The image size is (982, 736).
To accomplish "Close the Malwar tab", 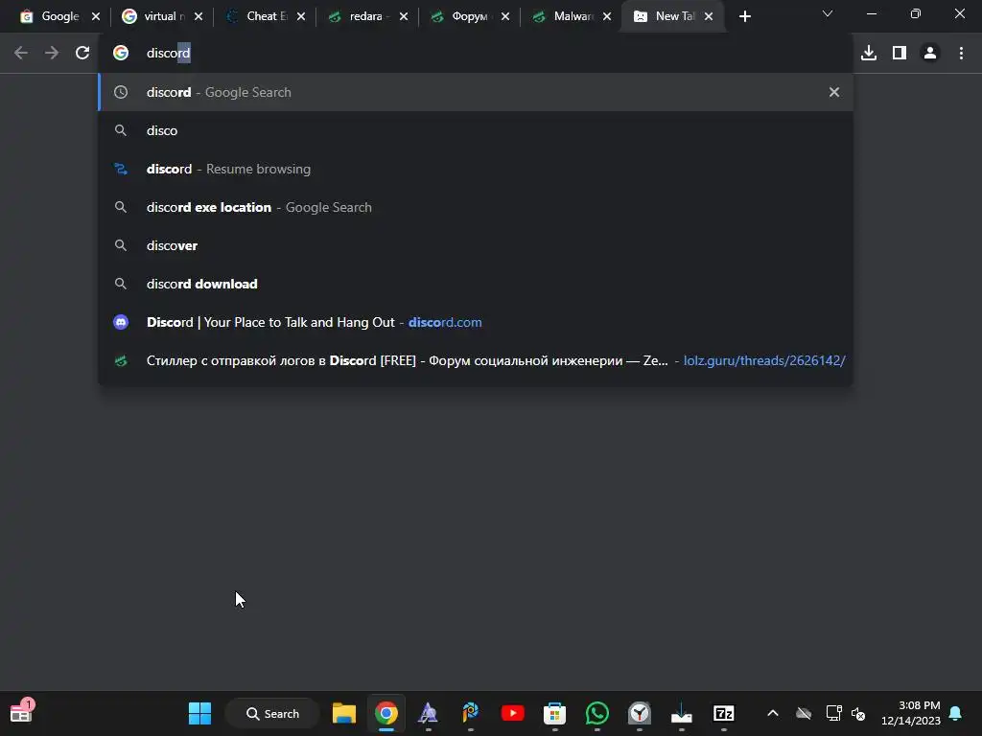I will (x=607, y=17).
